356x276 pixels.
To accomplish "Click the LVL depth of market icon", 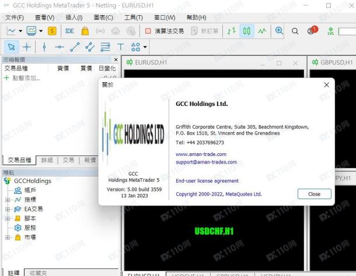I will 330,31.
